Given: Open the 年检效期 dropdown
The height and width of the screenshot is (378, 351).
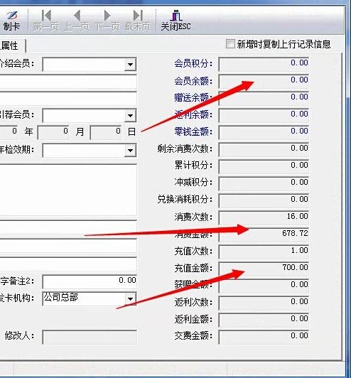Looking at the screenshot, I should [x=130, y=151].
